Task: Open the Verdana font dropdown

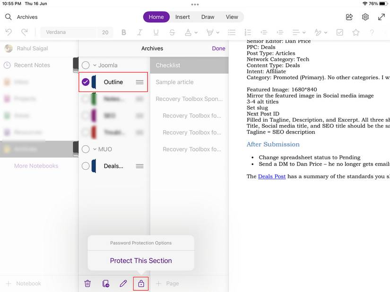Action: pyautogui.click(x=69, y=32)
